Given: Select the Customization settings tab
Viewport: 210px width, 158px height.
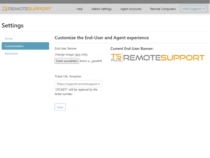Looking at the screenshot, I should pyautogui.click(x=25, y=46).
